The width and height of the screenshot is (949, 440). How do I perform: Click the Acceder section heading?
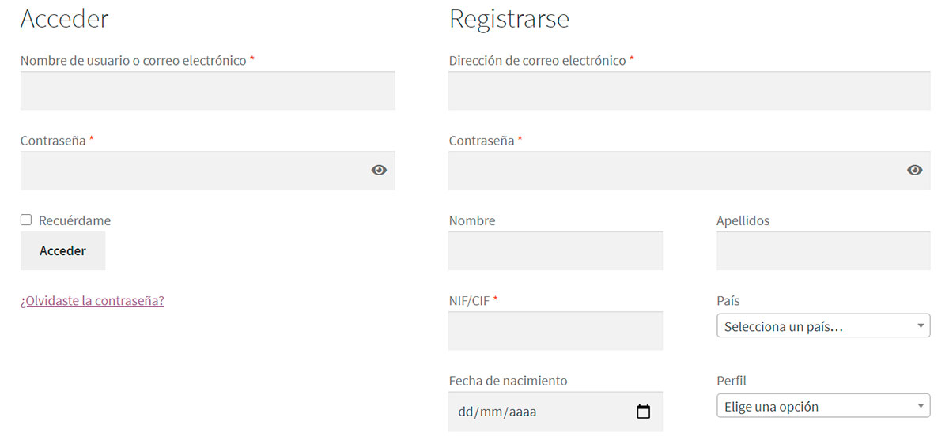point(65,19)
